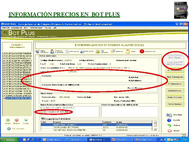Click the Salir menu item
189x142 pixels.
click(55, 28)
